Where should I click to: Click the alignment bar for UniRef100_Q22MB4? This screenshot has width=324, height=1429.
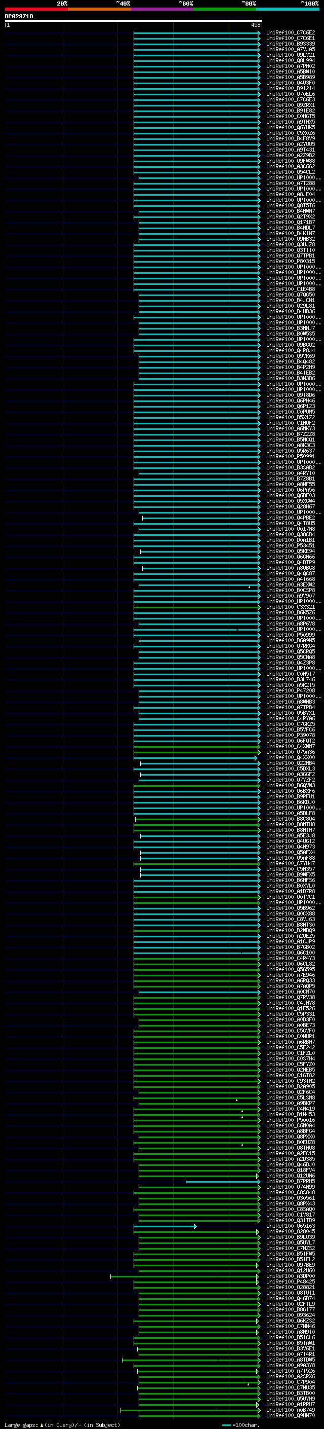click(x=200, y=763)
